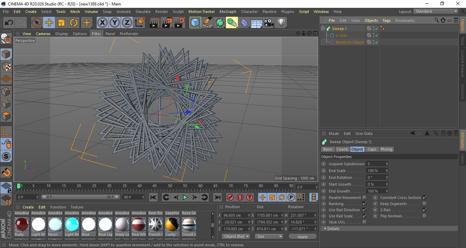466x248 pixels.
Task: Switch to Polygons mode
Action: (6, 116)
